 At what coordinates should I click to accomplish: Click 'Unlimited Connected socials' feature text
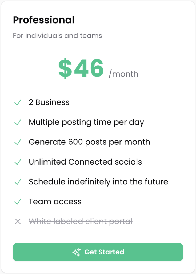click(x=85, y=162)
